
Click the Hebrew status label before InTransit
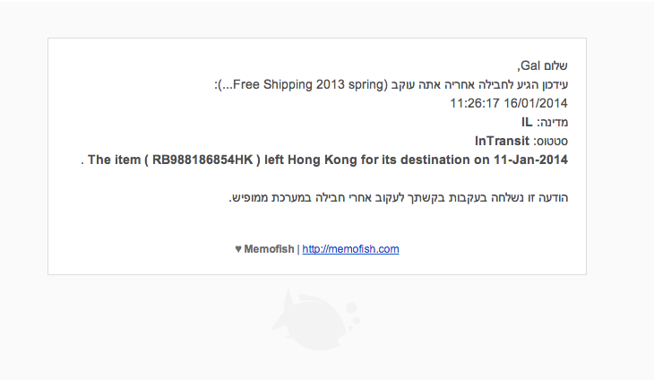coord(551,141)
